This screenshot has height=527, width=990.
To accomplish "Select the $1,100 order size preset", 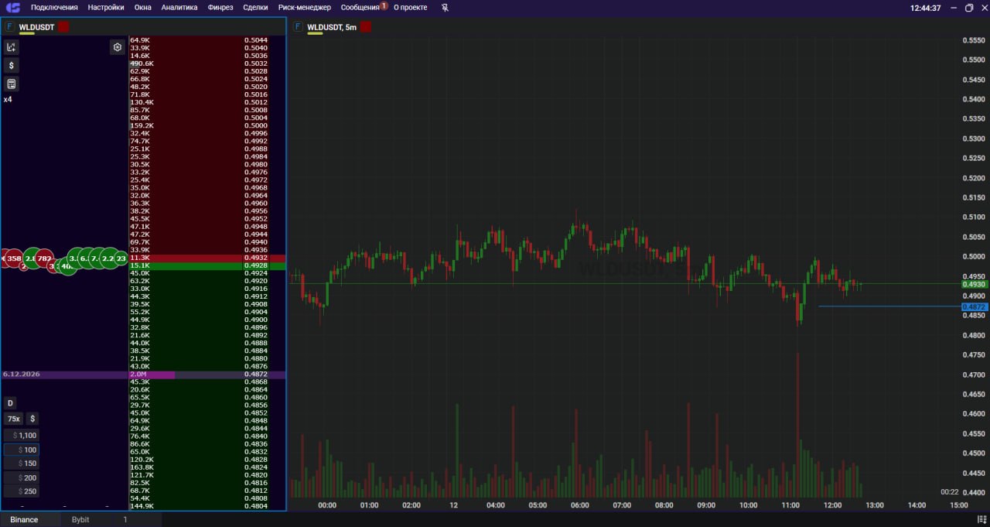I will click(x=22, y=436).
